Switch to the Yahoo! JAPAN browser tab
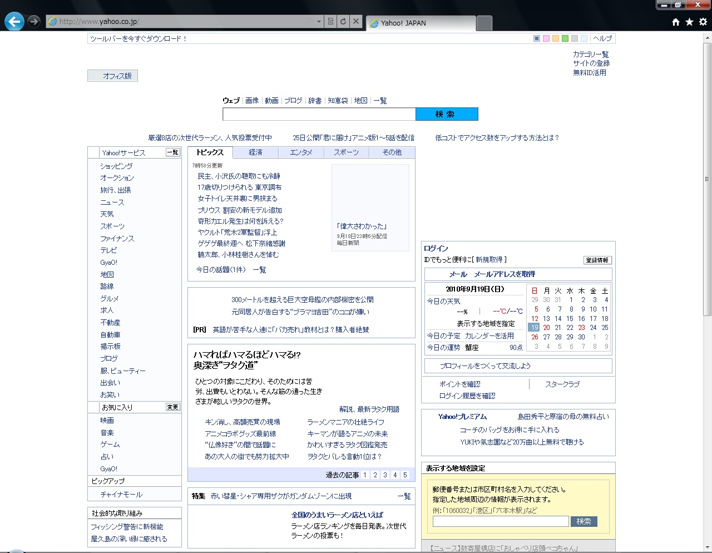 point(421,23)
